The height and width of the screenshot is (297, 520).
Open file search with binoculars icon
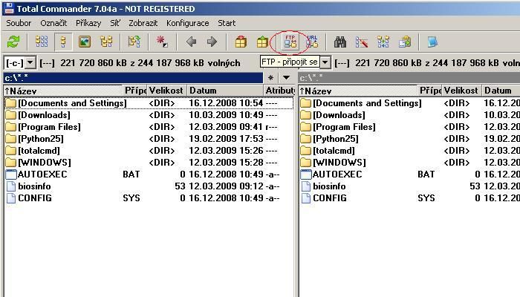340,42
